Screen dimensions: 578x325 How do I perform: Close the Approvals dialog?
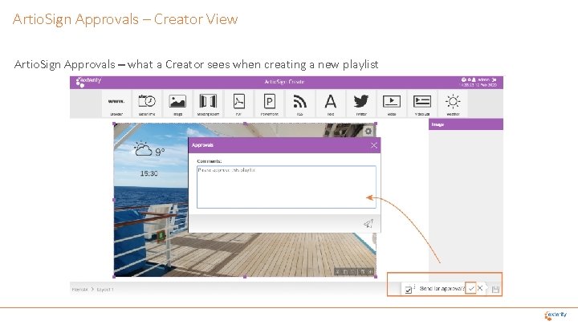coord(374,145)
